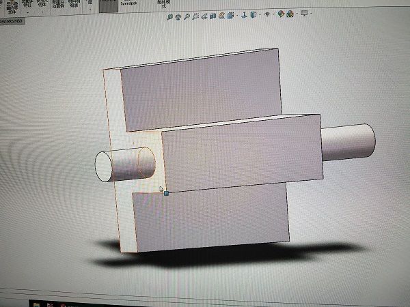The image size is (410, 307).
Task: Select the Zoom to Area magnifier icon
Action: 178,14
